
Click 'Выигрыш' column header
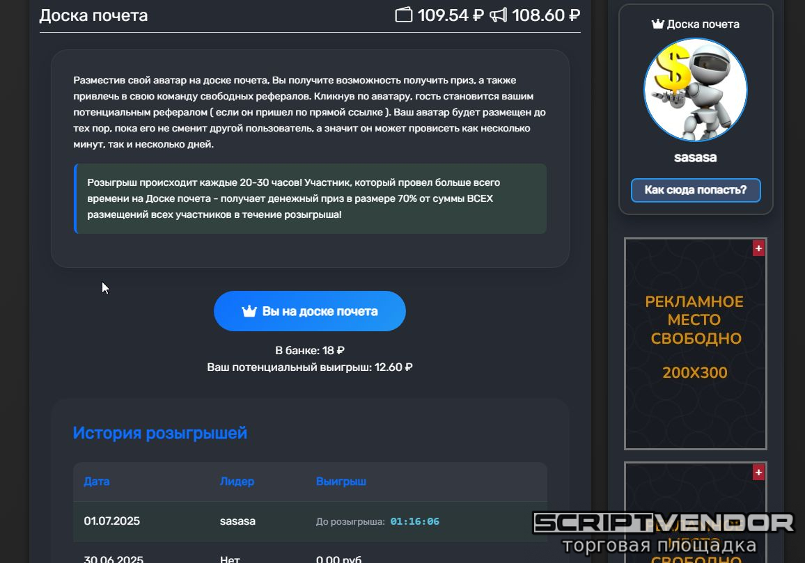pos(341,482)
